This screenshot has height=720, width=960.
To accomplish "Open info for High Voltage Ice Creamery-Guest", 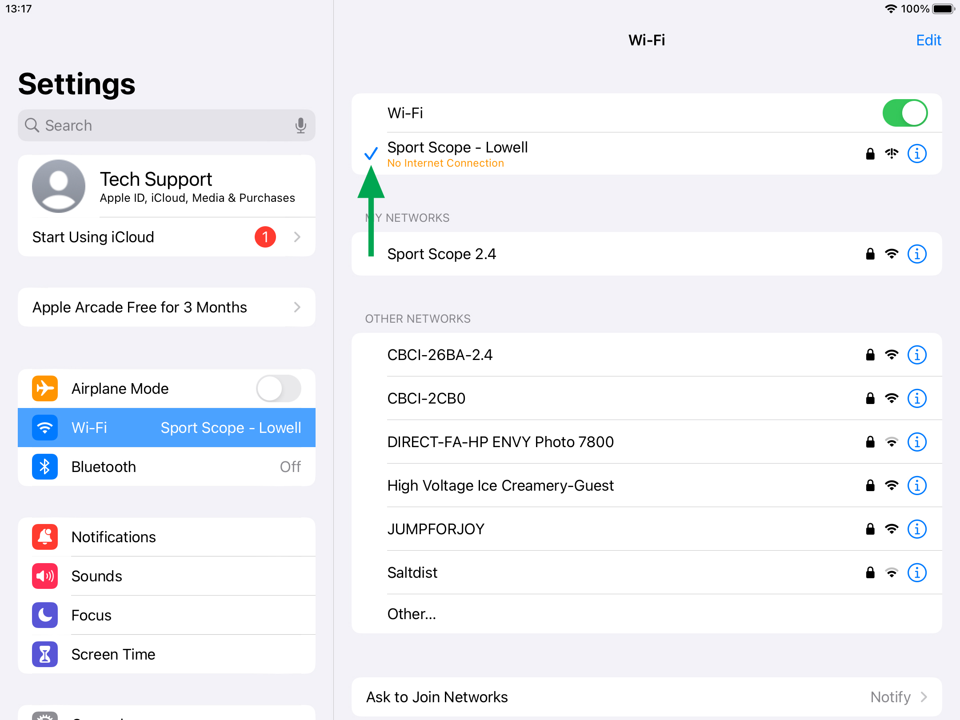I will 917,486.
